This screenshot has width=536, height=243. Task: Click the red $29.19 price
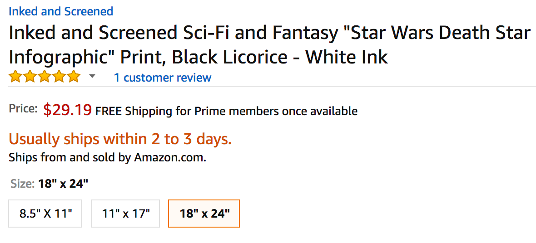[68, 110]
